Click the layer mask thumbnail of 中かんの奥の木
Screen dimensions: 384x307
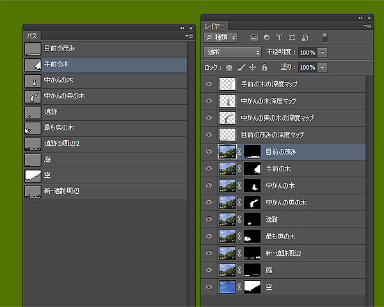[x=253, y=202]
